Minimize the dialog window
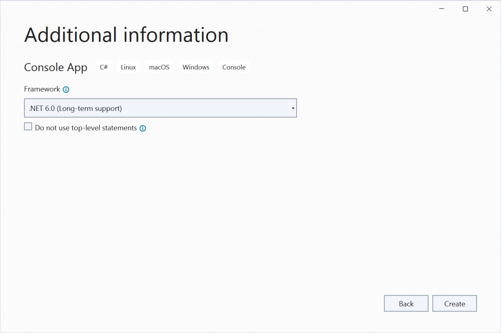 442,9
